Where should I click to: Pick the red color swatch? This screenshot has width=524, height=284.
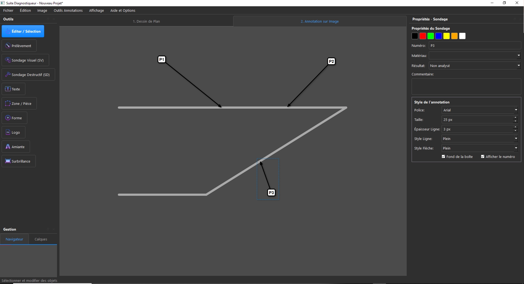point(423,36)
